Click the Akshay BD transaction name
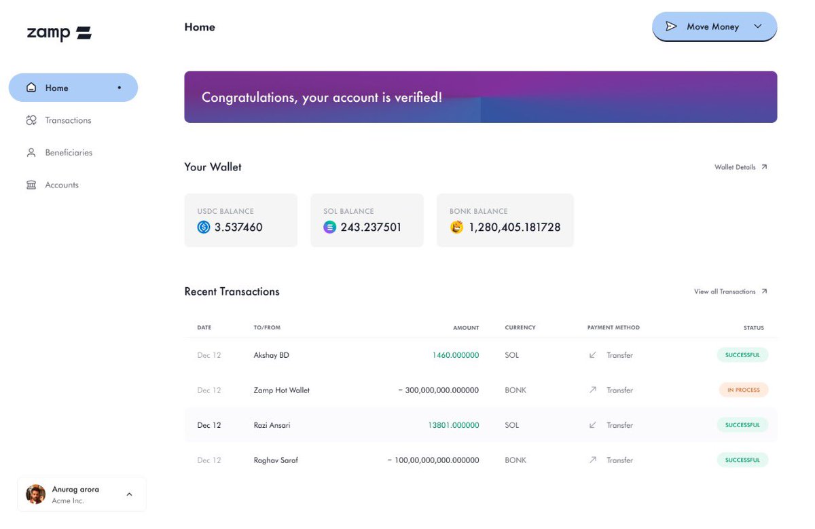815x529 pixels. (272, 355)
